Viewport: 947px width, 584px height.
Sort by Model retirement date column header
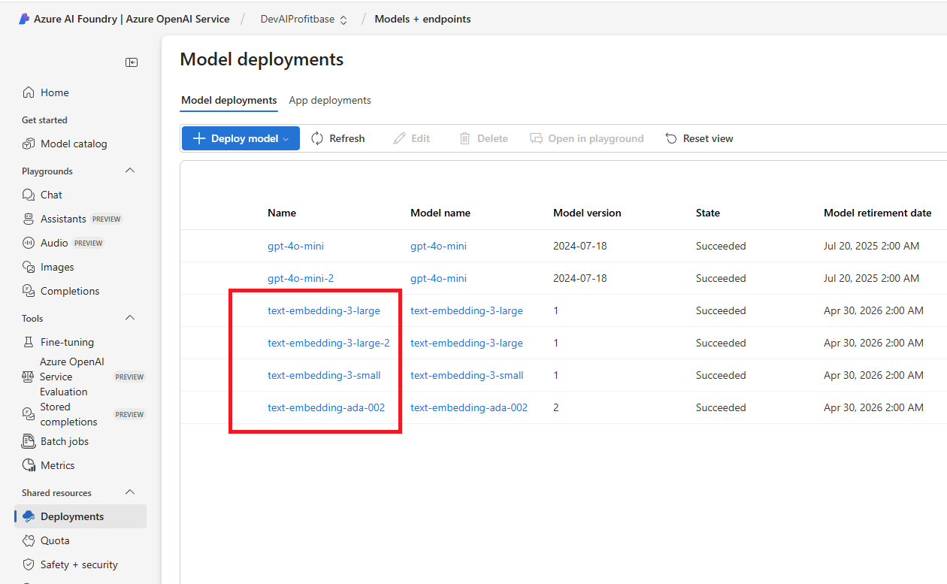coord(877,213)
